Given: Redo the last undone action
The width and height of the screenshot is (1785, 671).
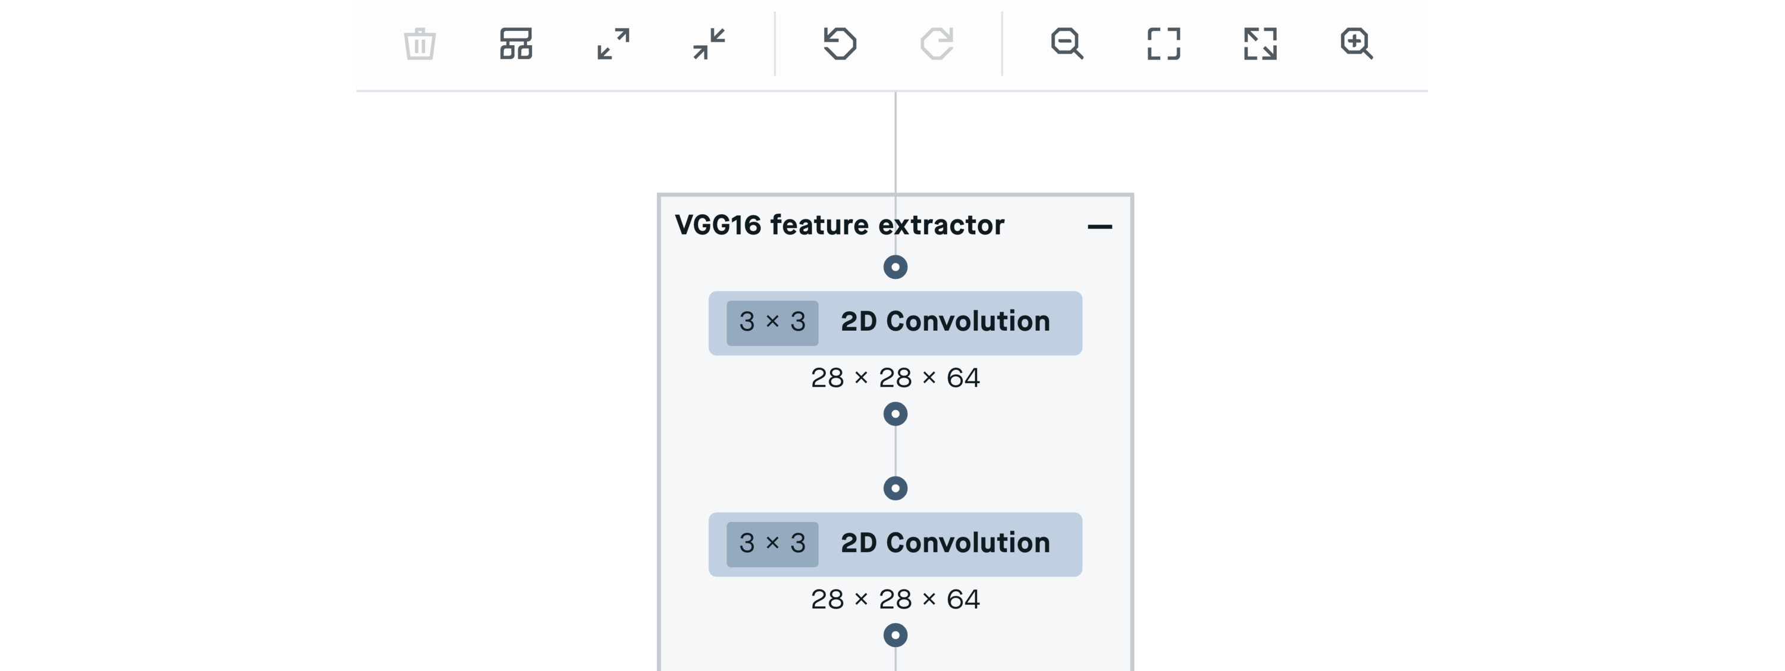Looking at the screenshot, I should coord(937,43).
